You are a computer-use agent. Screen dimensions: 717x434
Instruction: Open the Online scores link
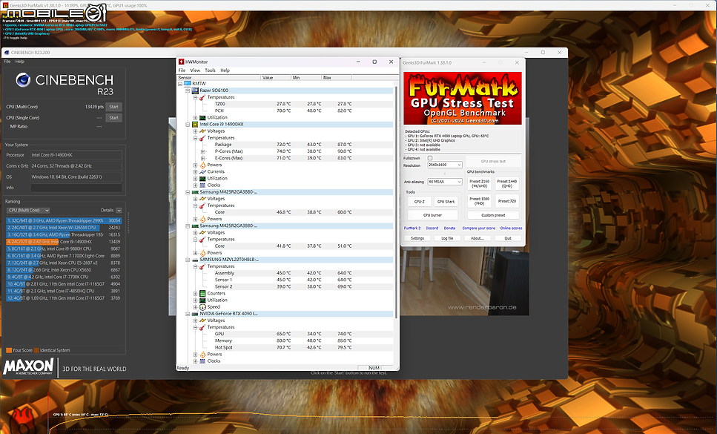click(511, 228)
